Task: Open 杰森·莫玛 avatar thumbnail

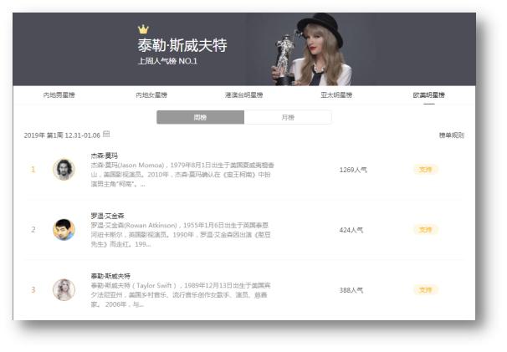Action: (64, 169)
